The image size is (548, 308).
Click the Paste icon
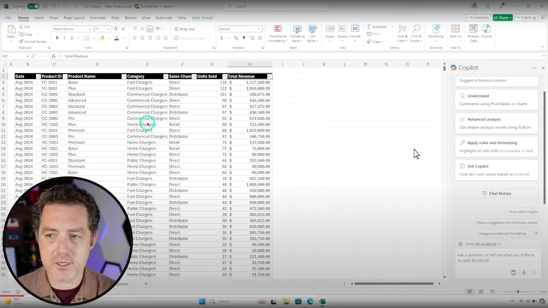11,30
